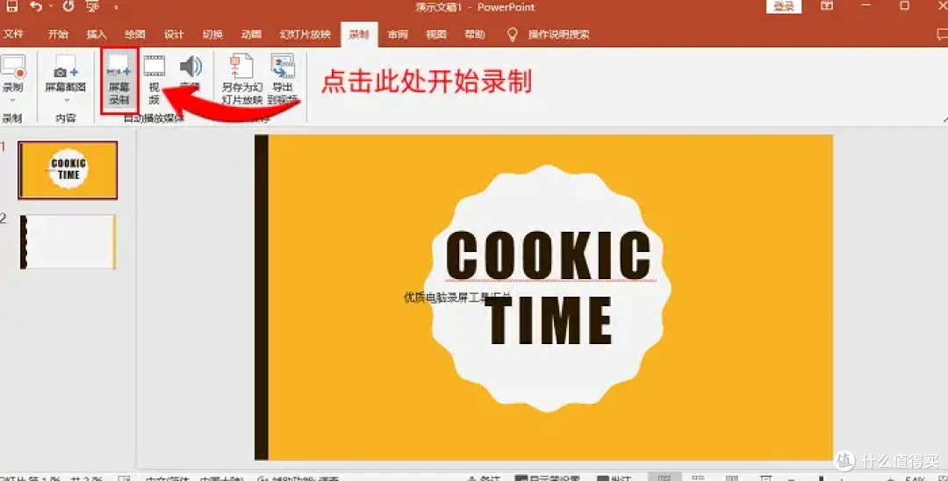948x481 pixels.
Task: Click the TIME text on the slide
Action: tap(550, 321)
